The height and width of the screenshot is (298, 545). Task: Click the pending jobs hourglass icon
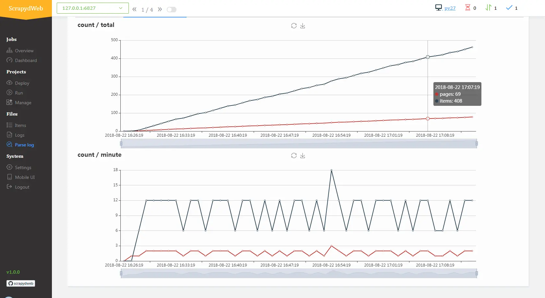pos(468,7)
